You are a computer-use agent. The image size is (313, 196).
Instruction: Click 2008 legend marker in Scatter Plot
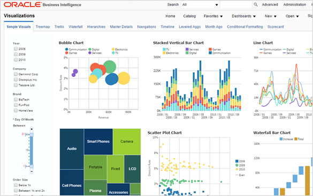coord(236,161)
